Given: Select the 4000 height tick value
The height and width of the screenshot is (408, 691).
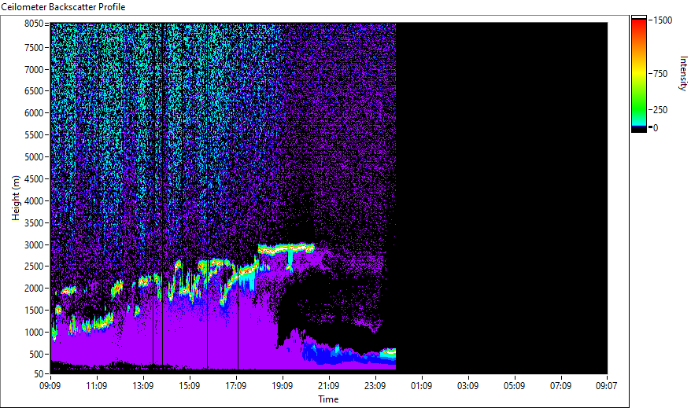Looking at the screenshot, I should (x=34, y=201).
